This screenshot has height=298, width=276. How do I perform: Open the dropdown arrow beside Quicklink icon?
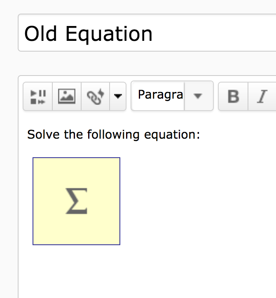pyautogui.click(x=118, y=96)
